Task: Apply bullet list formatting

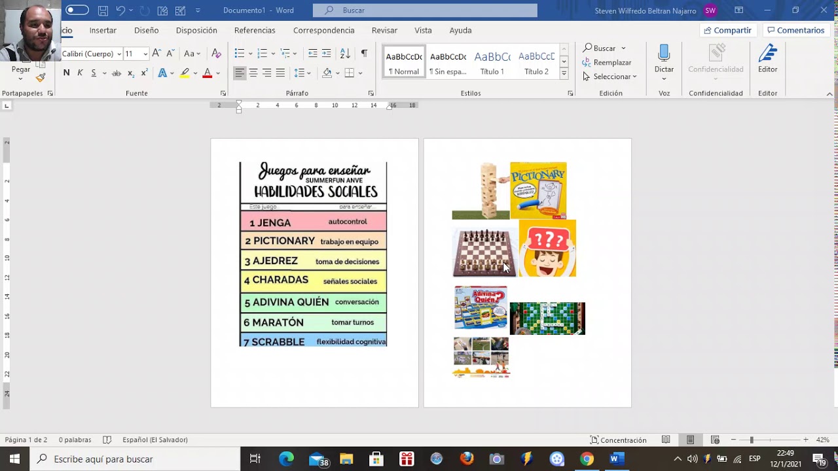Action: (x=239, y=53)
